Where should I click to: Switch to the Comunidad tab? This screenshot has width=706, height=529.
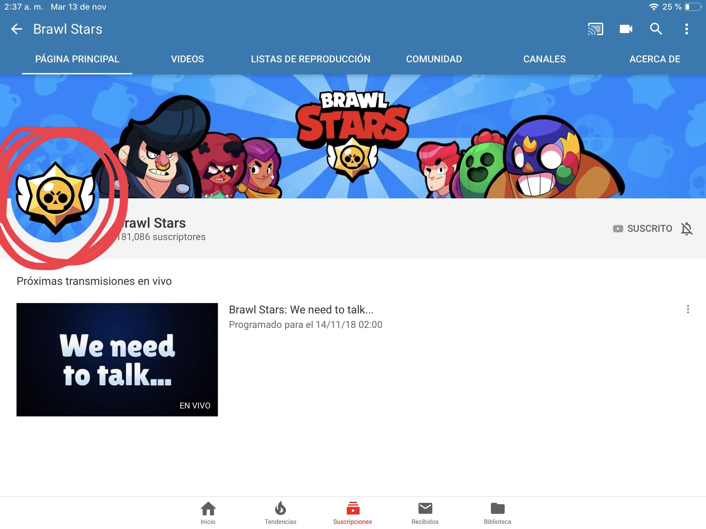[434, 59]
